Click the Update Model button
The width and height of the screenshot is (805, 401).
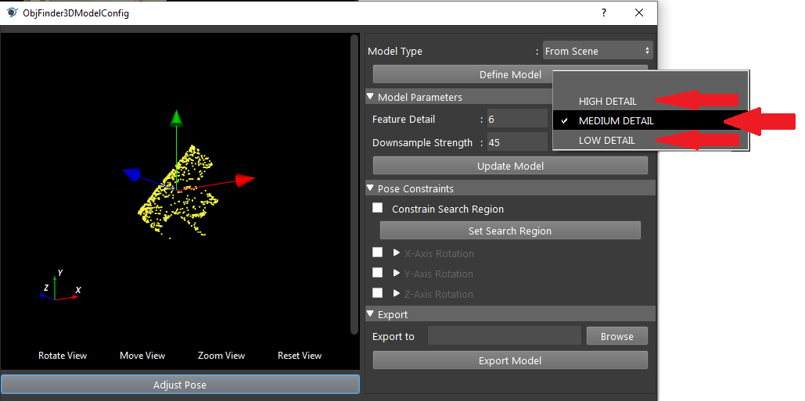[x=510, y=166]
